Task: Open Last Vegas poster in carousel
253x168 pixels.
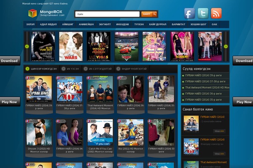Action: point(99,46)
